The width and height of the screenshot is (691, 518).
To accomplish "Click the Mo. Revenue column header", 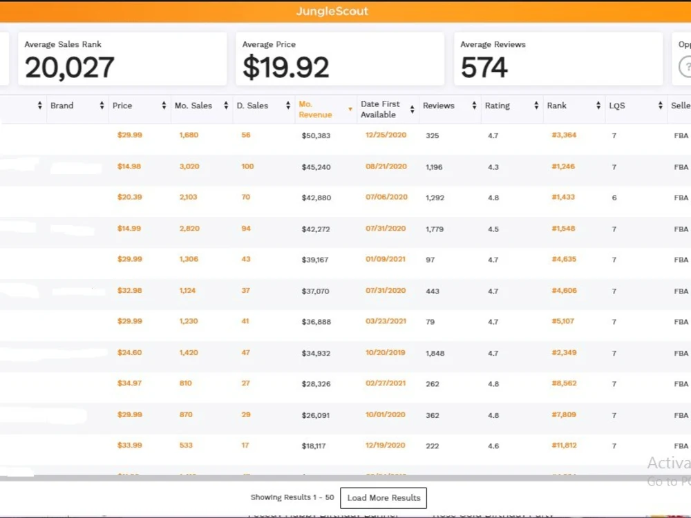I will pyautogui.click(x=315, y=109).
